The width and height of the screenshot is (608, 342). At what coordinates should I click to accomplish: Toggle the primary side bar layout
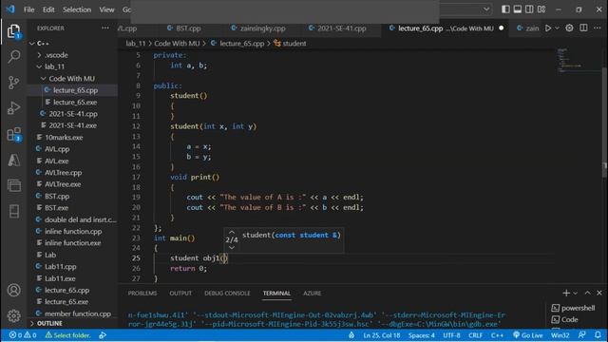coord(505,9)
